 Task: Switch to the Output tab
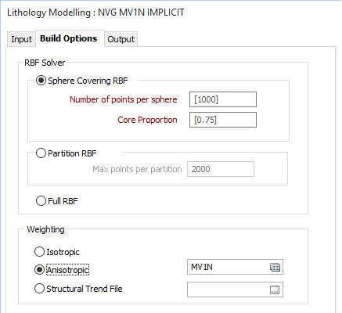tap(121, 39)
